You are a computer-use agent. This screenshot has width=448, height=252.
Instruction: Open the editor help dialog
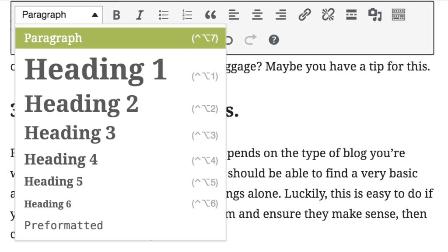(273, 40)
